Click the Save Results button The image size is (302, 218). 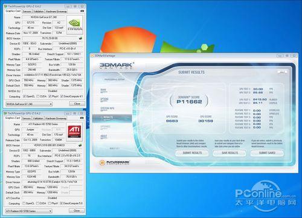point(230,153)
